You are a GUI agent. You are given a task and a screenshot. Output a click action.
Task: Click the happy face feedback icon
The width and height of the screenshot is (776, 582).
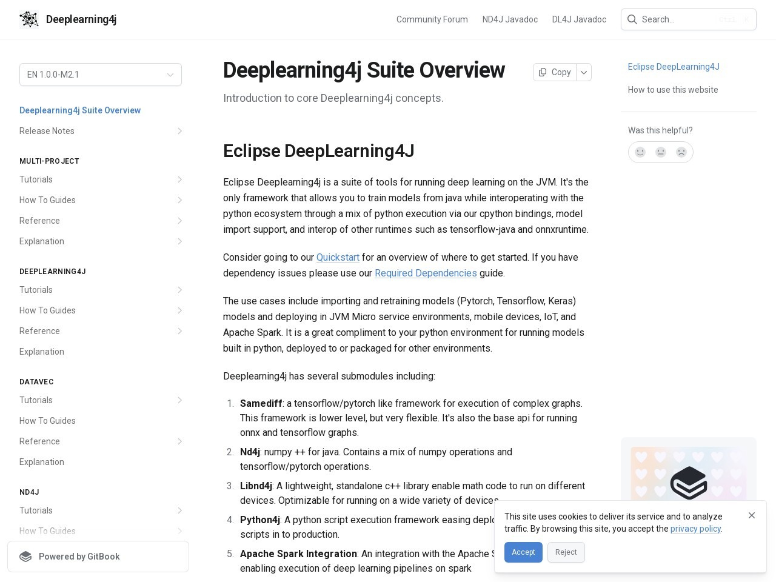pos(640,152)
